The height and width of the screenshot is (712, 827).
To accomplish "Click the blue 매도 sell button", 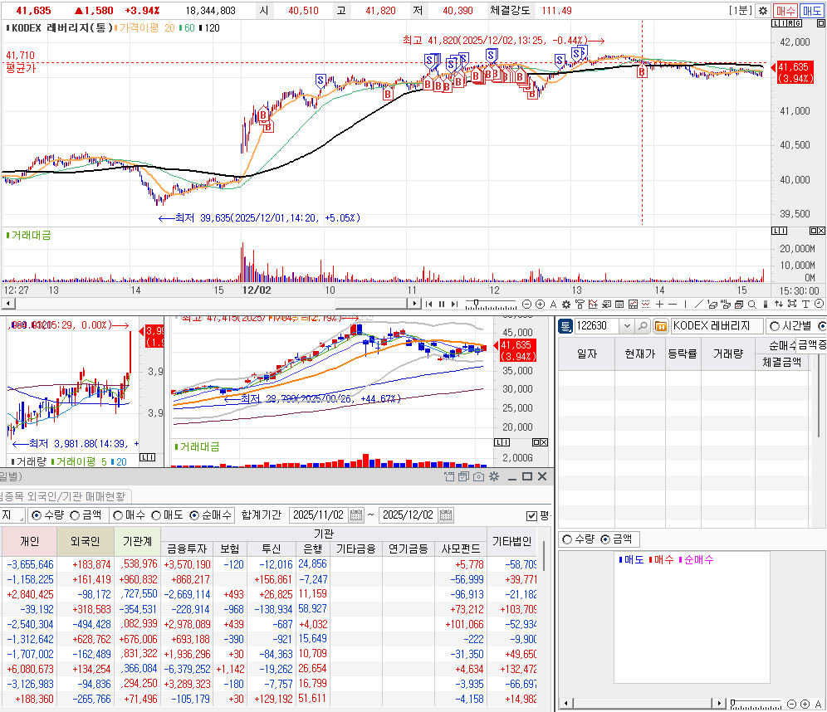I will pyautogui.click(x=812, y=11).
